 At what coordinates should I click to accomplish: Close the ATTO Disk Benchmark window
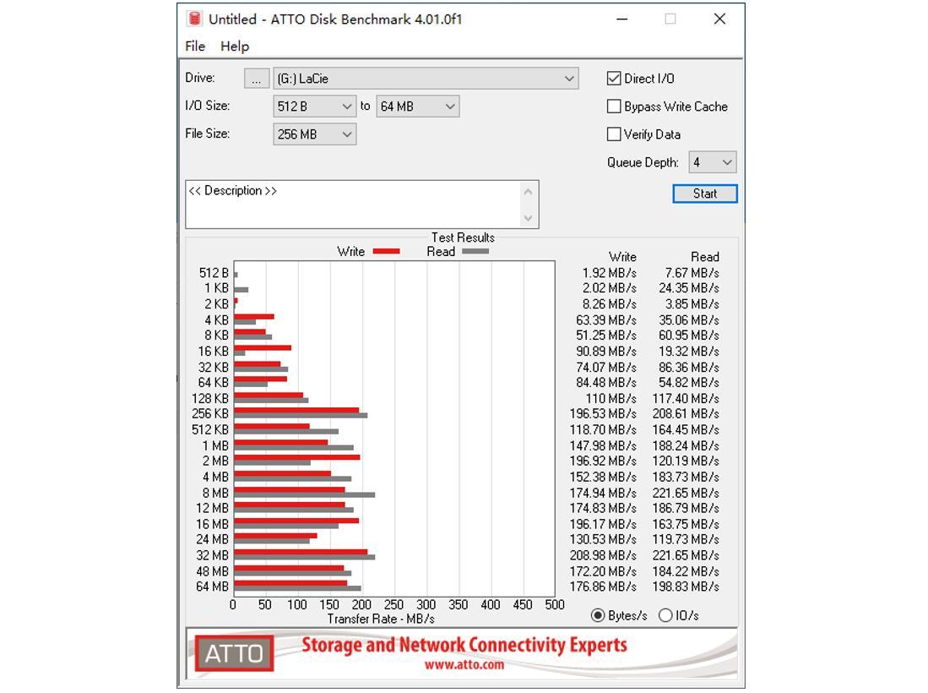click(x=719, y=19)
